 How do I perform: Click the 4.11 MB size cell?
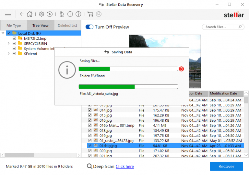[x=160, y=126]
